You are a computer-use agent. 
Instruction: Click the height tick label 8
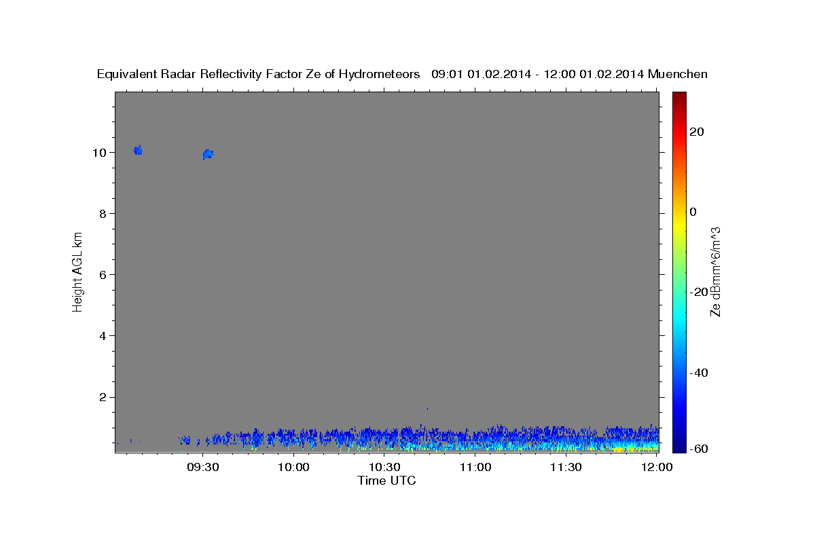103,213
